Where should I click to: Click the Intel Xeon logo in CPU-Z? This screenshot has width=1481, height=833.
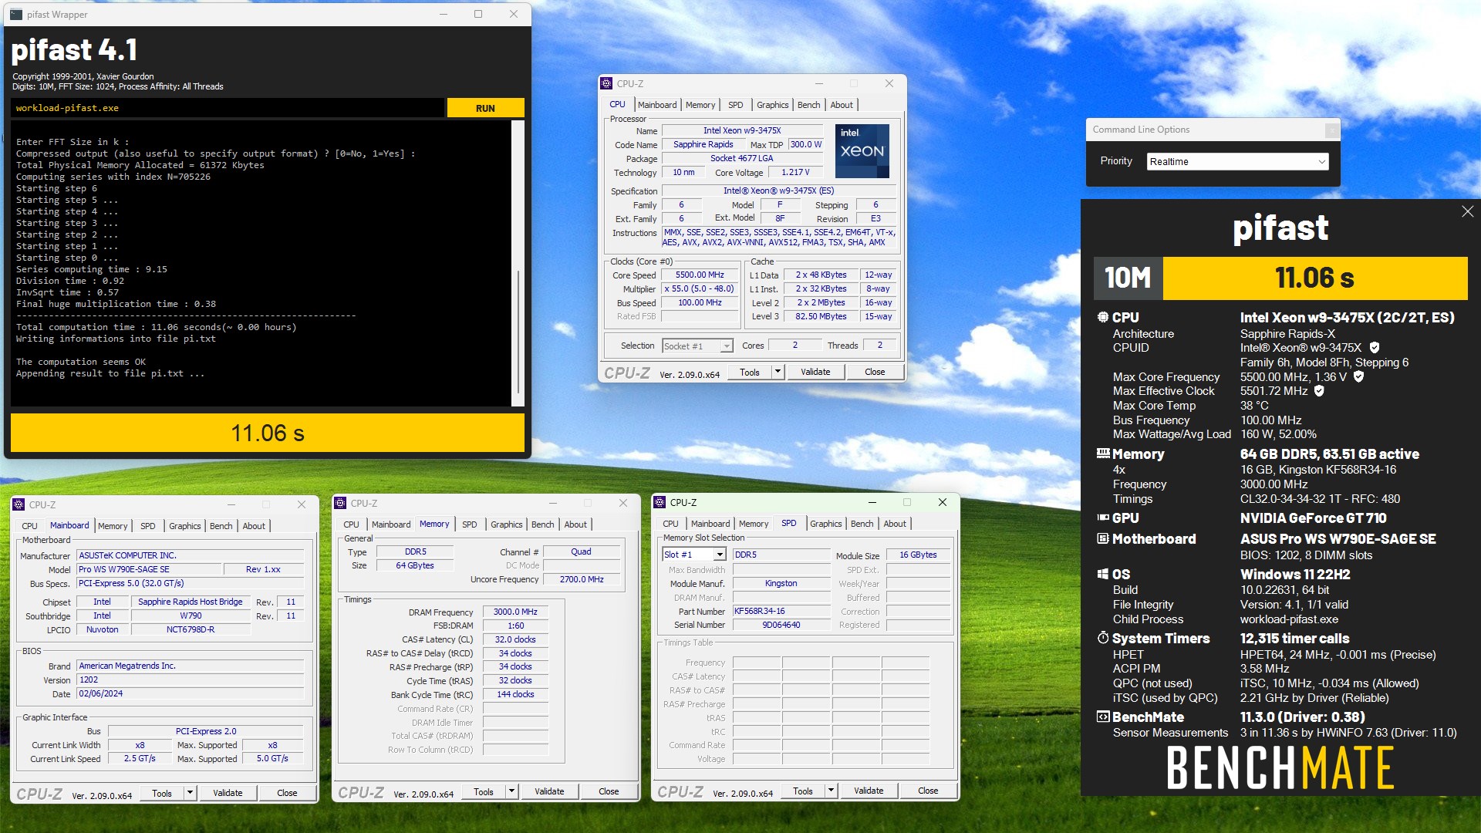tap(862, 151)
